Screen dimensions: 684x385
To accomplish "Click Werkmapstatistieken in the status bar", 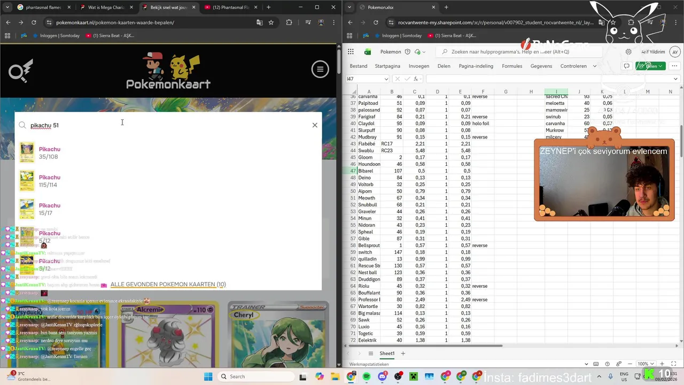I will (x=369, y=364).
